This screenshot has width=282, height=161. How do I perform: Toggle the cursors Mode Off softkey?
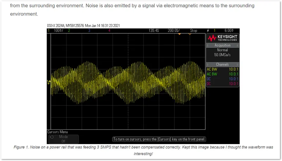[63, 138]
